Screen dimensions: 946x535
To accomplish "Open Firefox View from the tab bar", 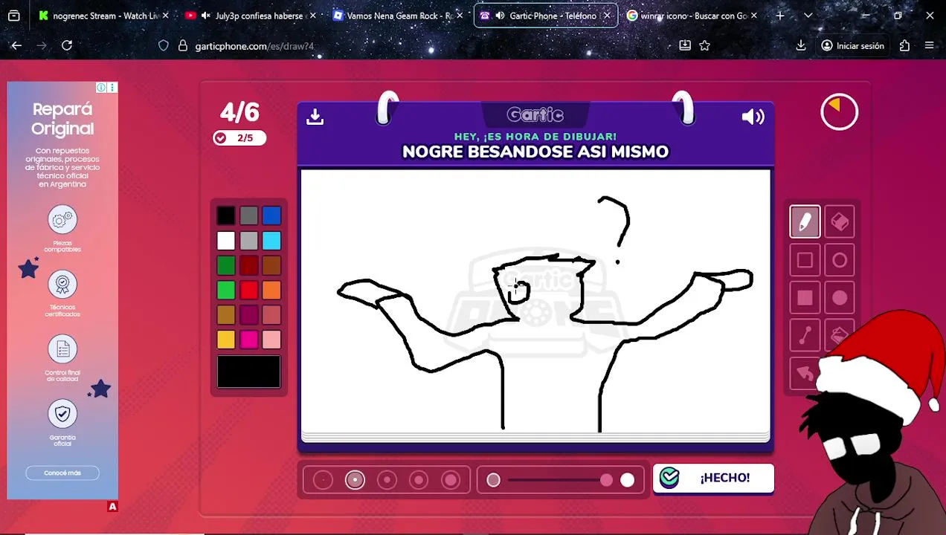I will click(14, 16).
